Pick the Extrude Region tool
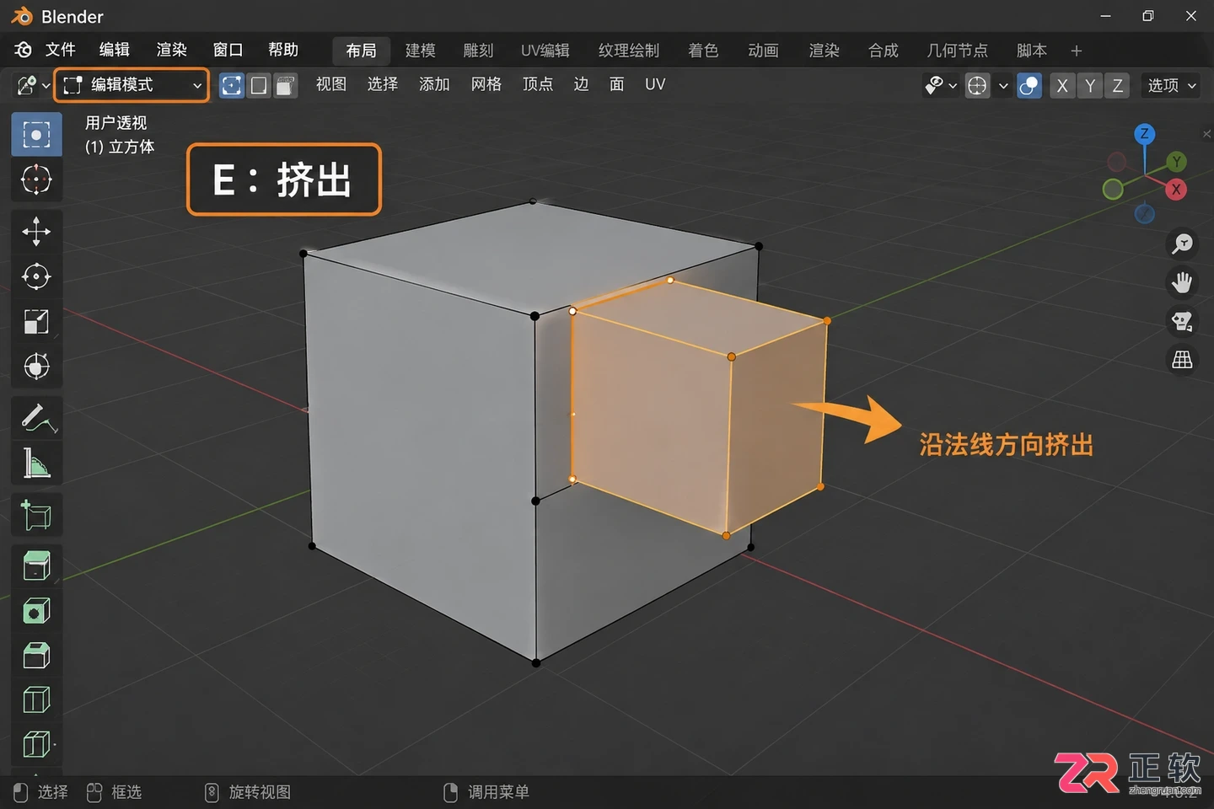 click(x=36, y=566)
